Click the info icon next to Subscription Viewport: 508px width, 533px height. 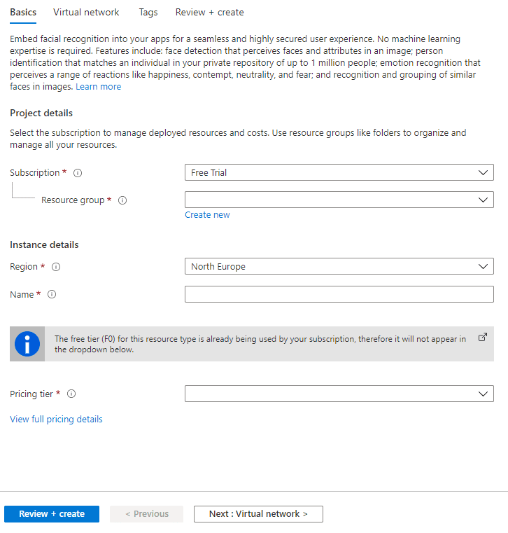78,173
